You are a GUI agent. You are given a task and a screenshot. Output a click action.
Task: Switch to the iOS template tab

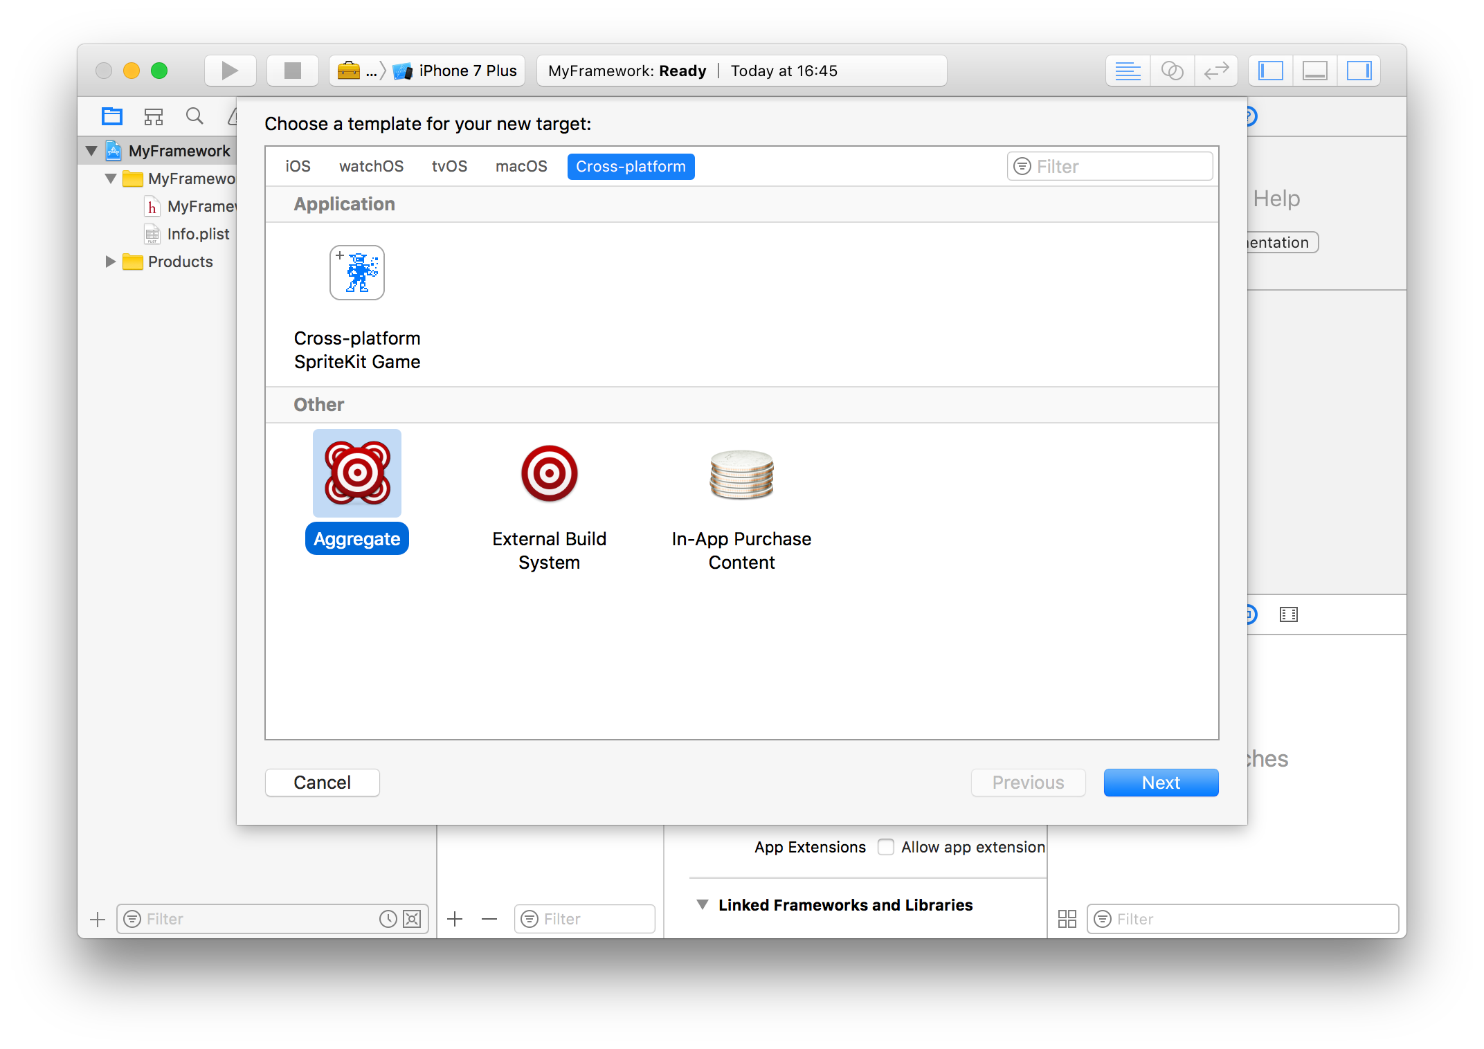pyautogui.click(x=297, y=166)
